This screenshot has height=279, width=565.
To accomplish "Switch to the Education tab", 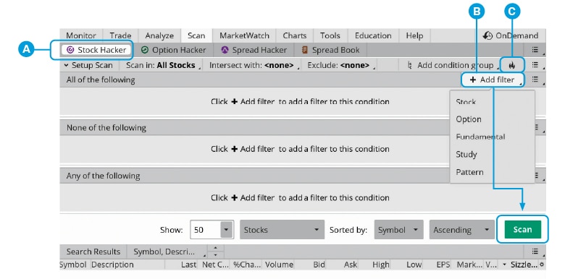I will [x=373, y=35].
